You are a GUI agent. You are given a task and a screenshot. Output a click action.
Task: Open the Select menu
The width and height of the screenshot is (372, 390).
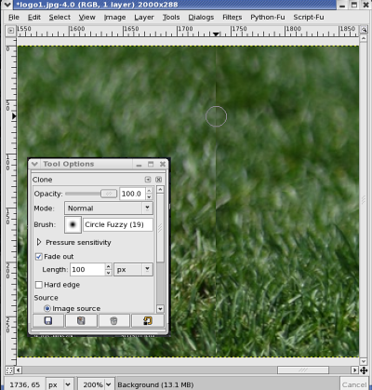coord(60,18)
